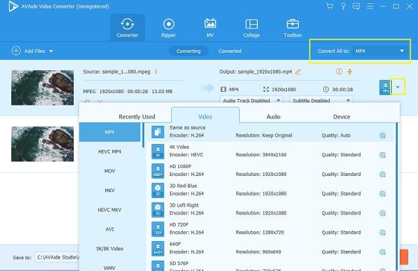Expand the format arrow beside the MP4 icon
This screenshot has height=271, width=418.
point(398,87)
